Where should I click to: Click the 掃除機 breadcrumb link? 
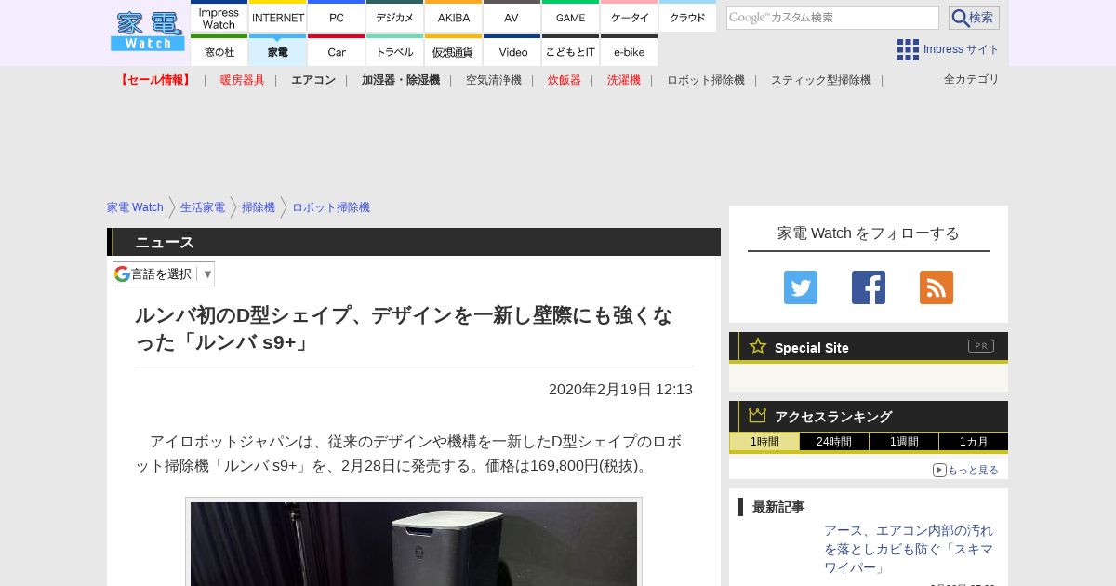click(x=259, y=207)
